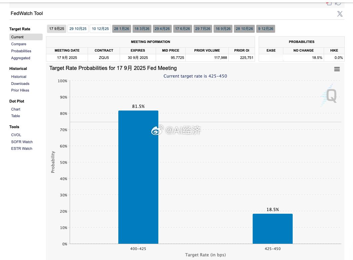Image resolution: width=353 pixels, height=260 pixels.
Task: Open Downloads in the sidebar
Action: [x=20, y=84]
